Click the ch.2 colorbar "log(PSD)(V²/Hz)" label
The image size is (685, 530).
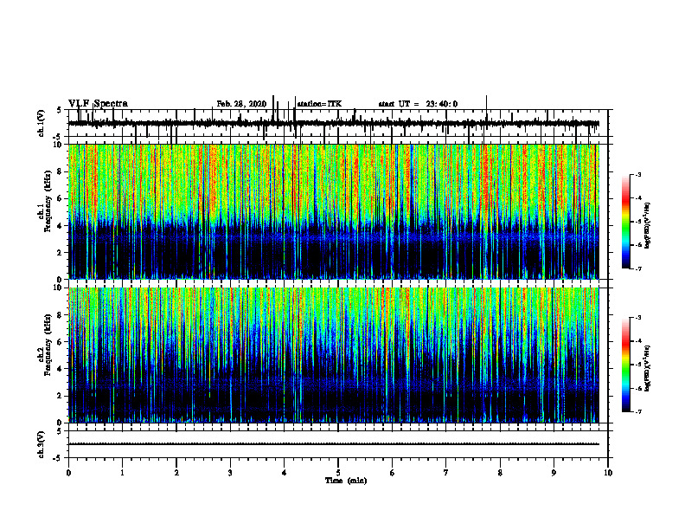click(x=647, y=367)
